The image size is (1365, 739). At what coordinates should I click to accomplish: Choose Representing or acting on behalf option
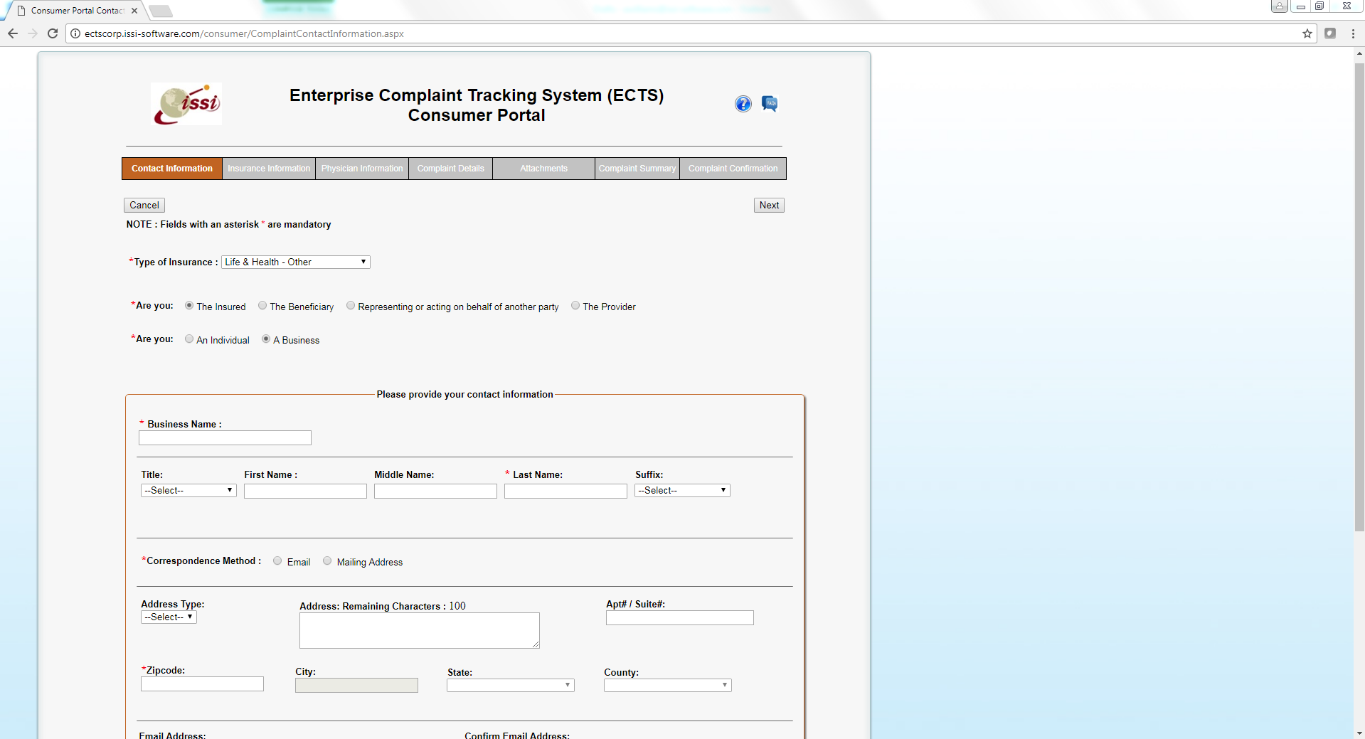tap(351, 306)
